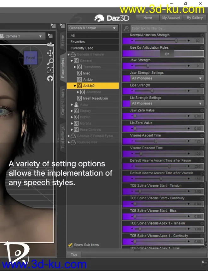The width and height of the screenshot is (208, 271).
Task: Open gear settings for Viseme Ascent Time
Action: tap(202, 135)
